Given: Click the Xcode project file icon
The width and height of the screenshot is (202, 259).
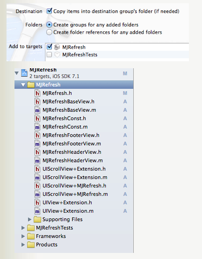Looking at the screenshot, I should pyautogui.click(x=24, y=73).
